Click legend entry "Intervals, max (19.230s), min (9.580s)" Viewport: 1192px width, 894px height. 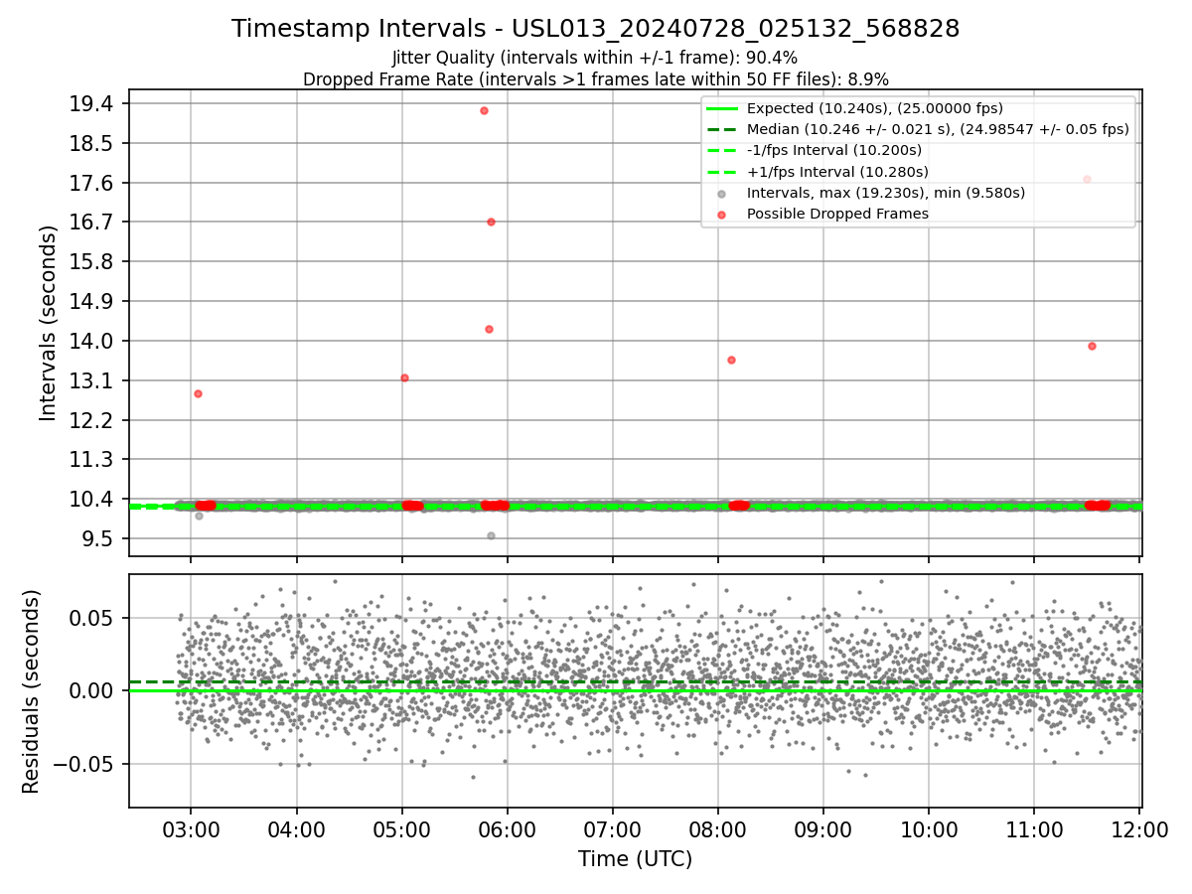point(886,193)
